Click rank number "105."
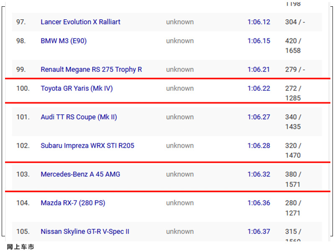Viewport: 335px width, 251px height. [x=23, y=231]
